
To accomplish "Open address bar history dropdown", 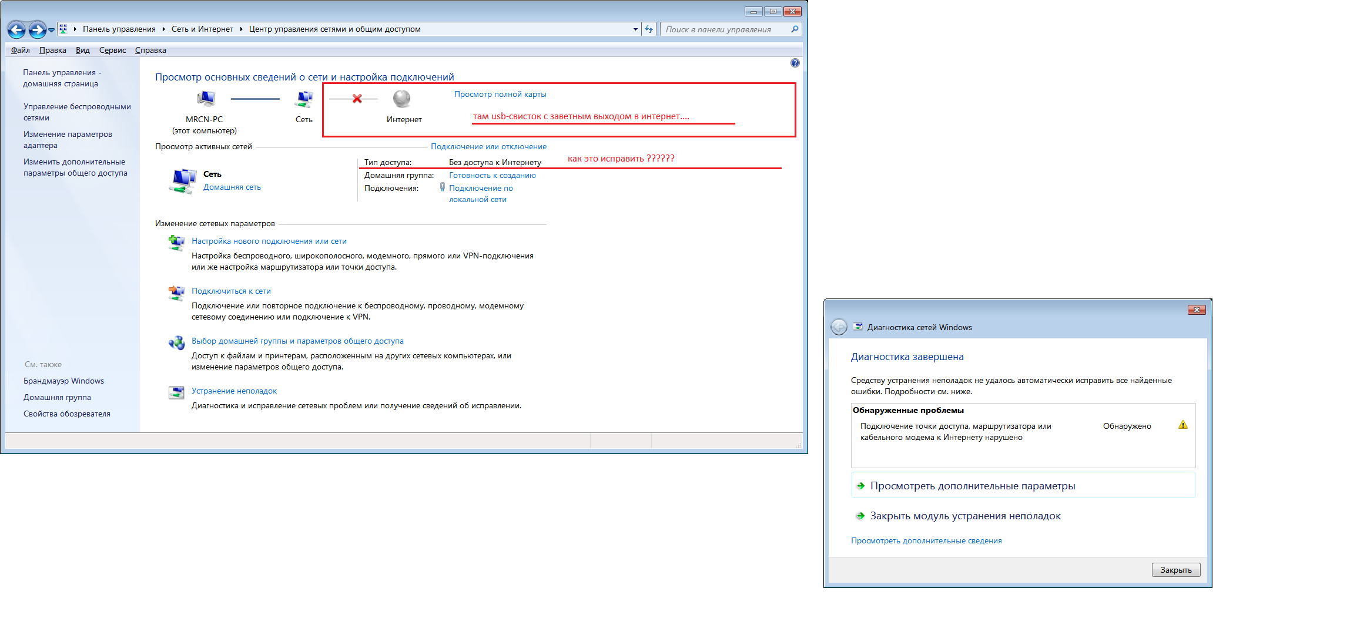I will point(635,29).
